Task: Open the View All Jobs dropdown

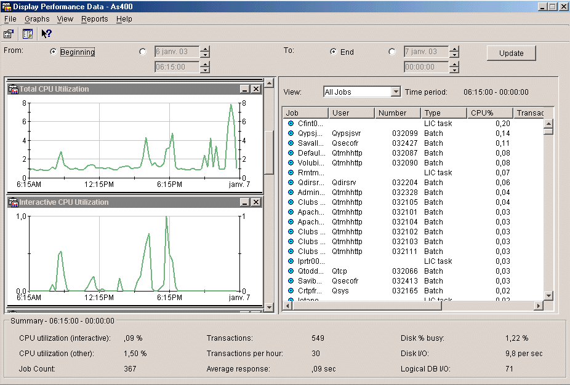Action: 396,92
